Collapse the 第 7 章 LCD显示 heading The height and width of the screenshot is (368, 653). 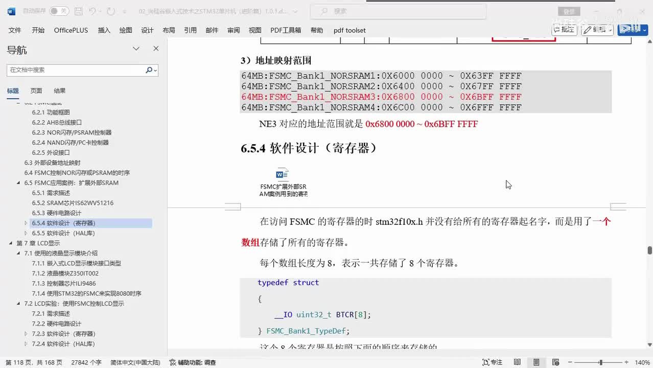point(11,243)
